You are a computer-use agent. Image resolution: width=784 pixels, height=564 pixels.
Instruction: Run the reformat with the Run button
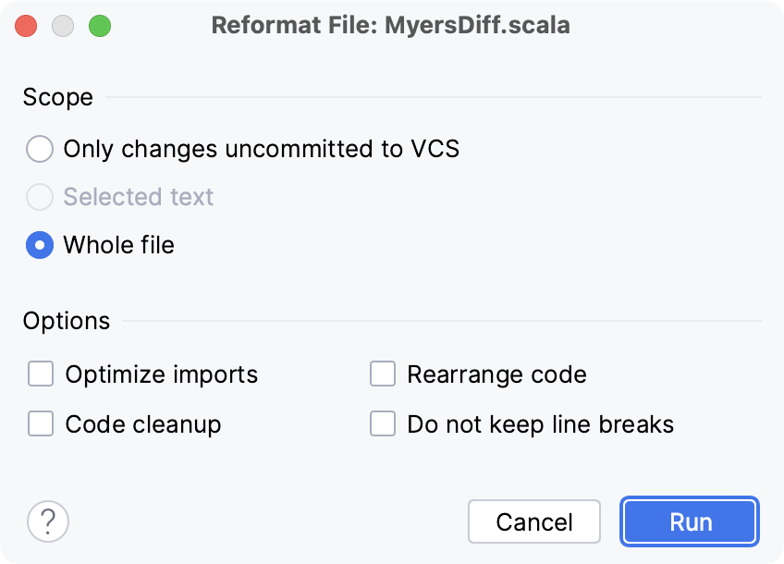689,521
